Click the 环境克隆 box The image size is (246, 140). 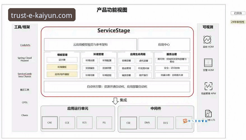[90, 75]
